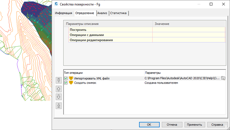Confirm with the OK button

point(149,125)
